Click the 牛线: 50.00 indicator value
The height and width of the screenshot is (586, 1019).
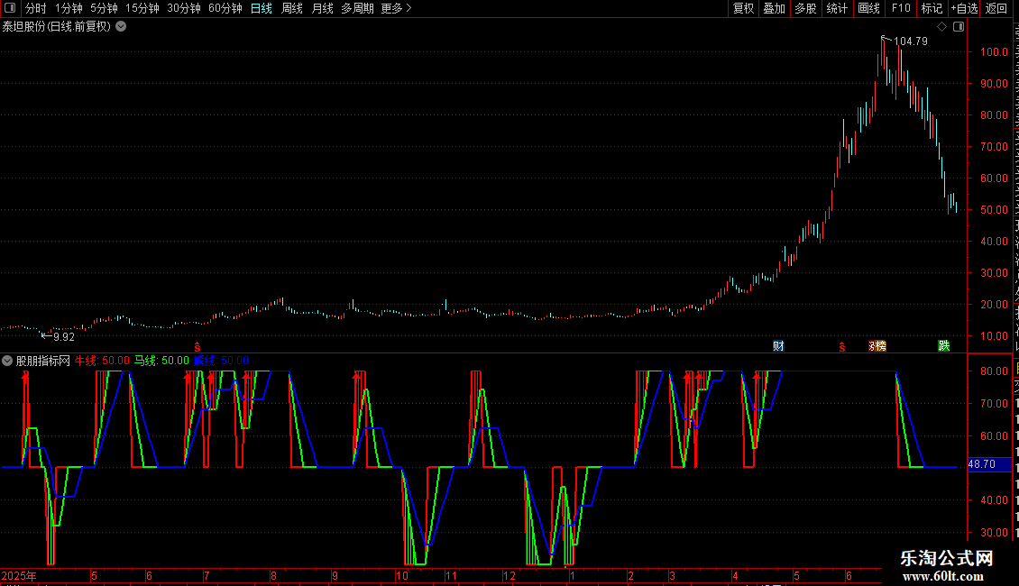pyautogui.click(x=102, y=361)
